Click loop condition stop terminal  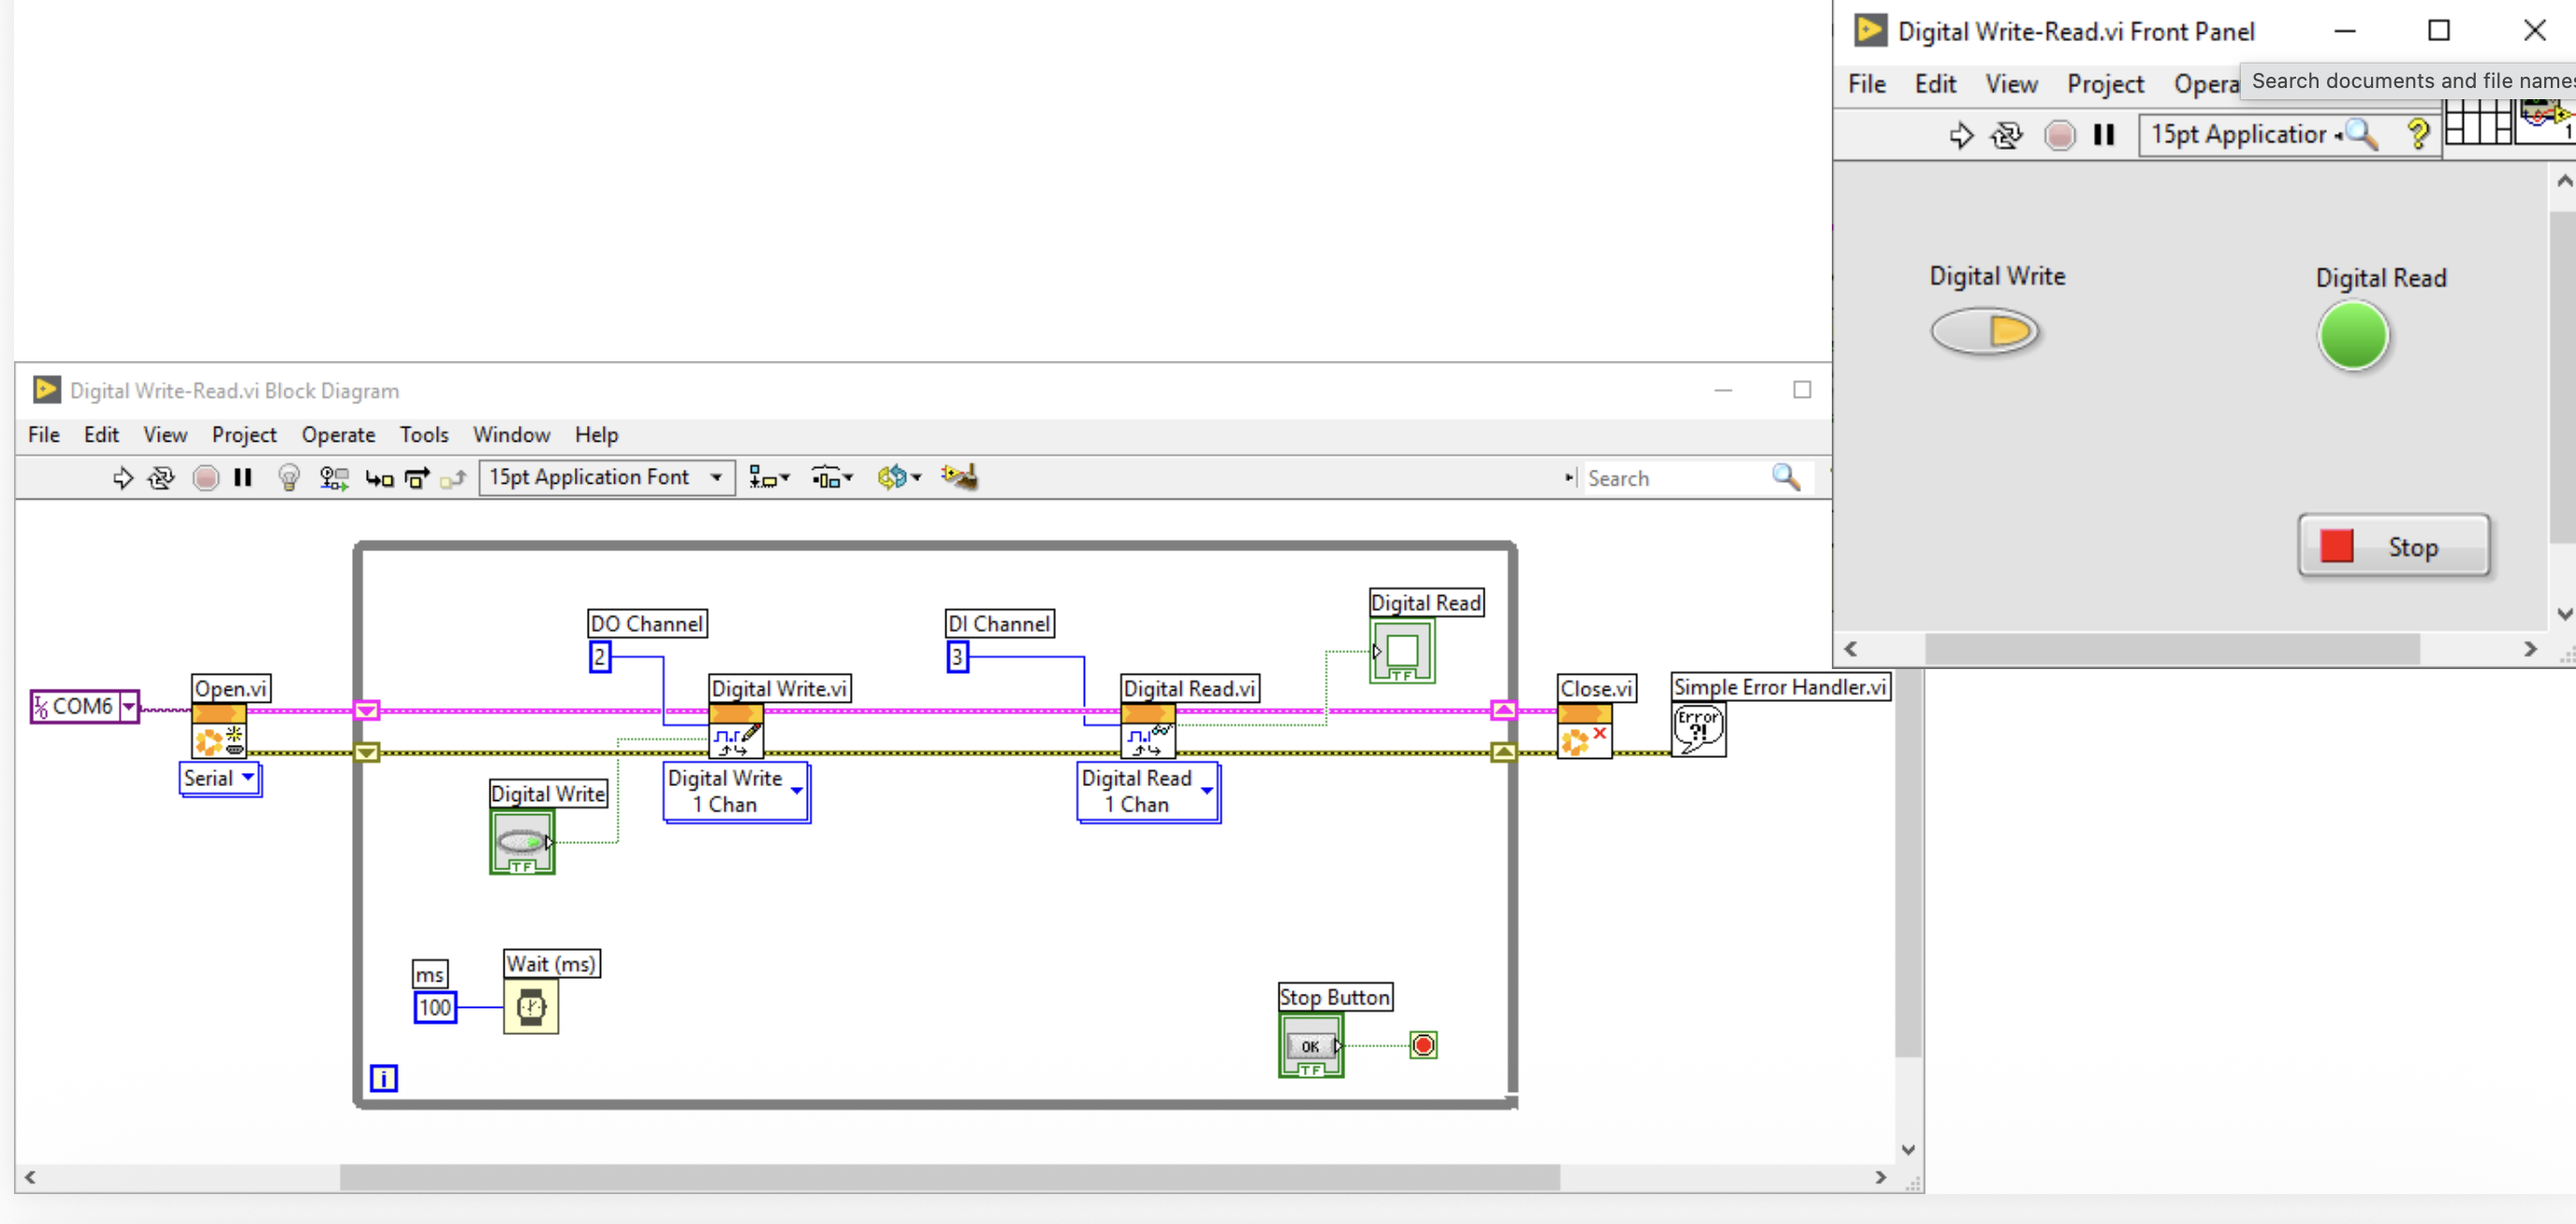(x=1423, y=1046)
